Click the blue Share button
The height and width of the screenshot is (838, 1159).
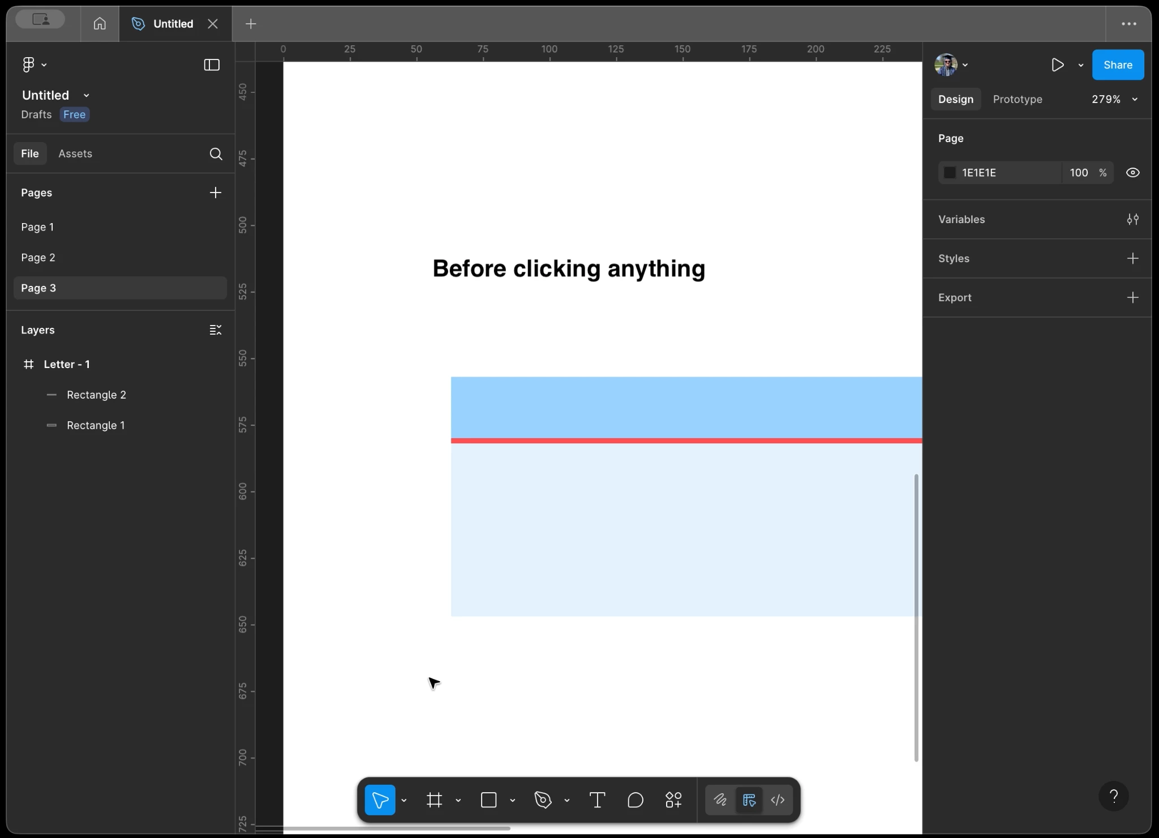[x=1117, y=65]
